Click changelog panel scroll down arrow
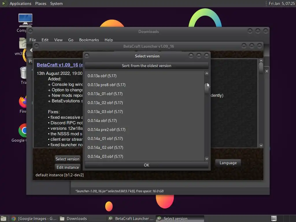This screenshot has width=296, height=222. pos(261,145)
